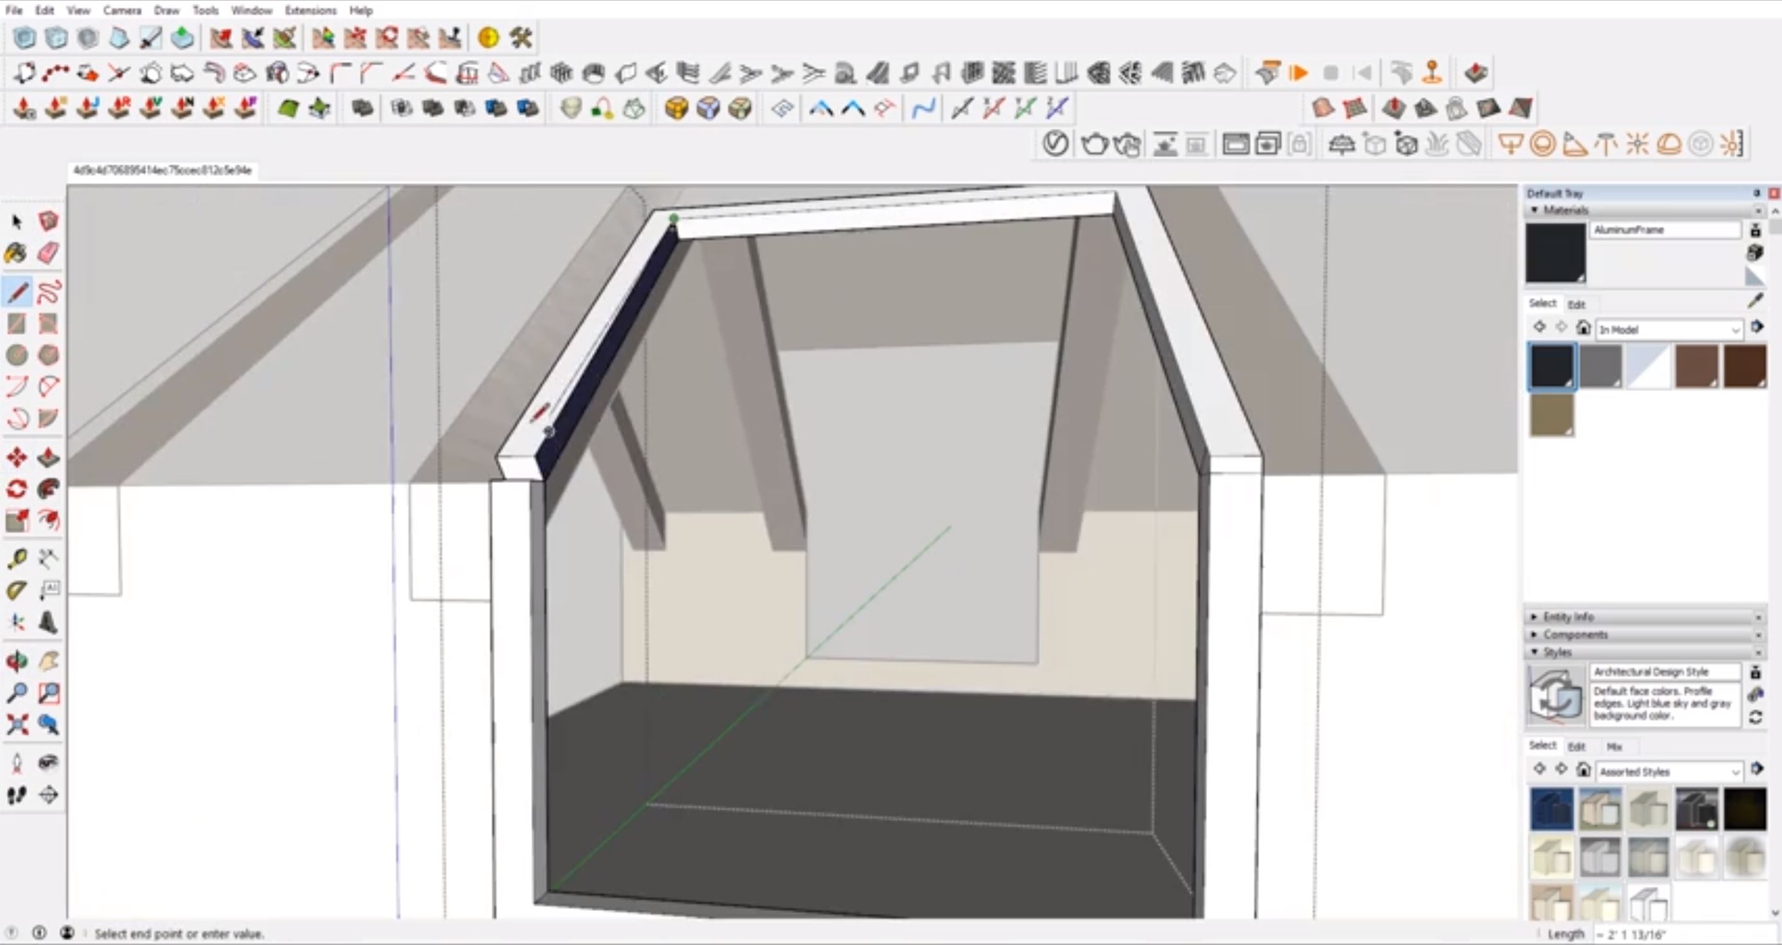Image resolution: width=1782 pixels, height=945 pixels.
Task: Select the Push/Pull tool
Action: click(x=48, y=457)
